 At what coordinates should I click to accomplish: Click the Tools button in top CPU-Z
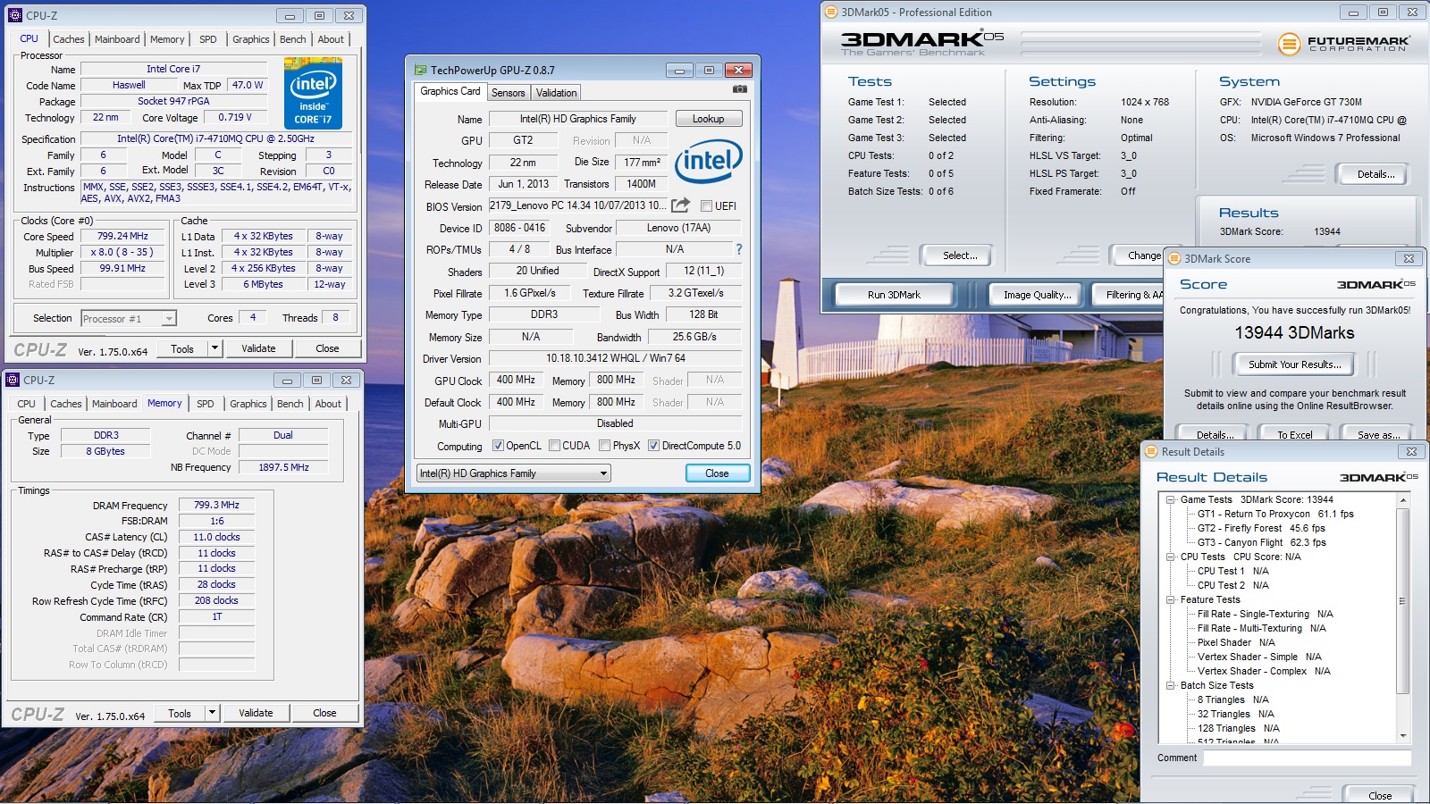[x=182, y=348]
